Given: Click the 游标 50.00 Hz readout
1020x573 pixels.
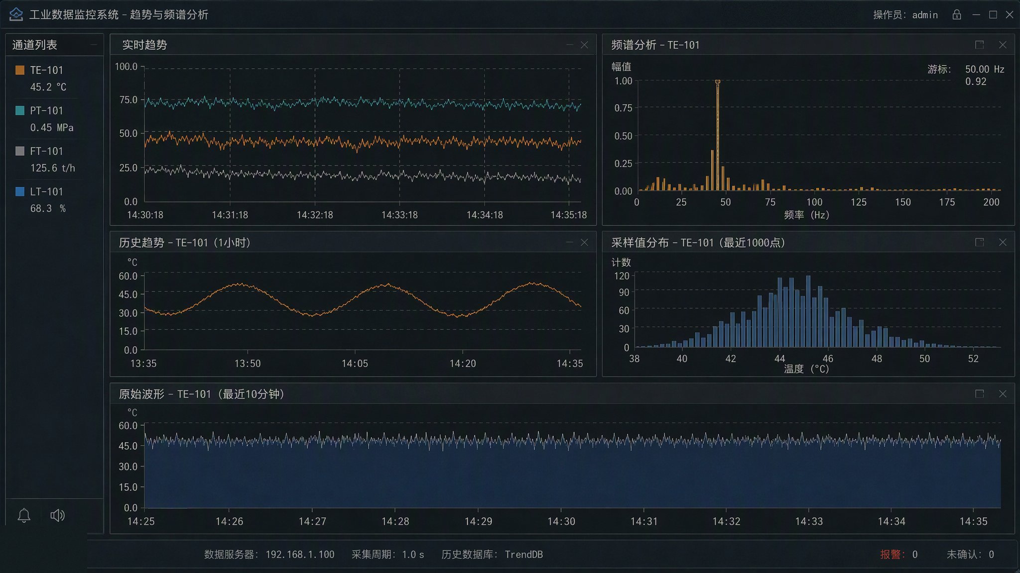Looking at the screenshot, I should [x=966, y=69].
